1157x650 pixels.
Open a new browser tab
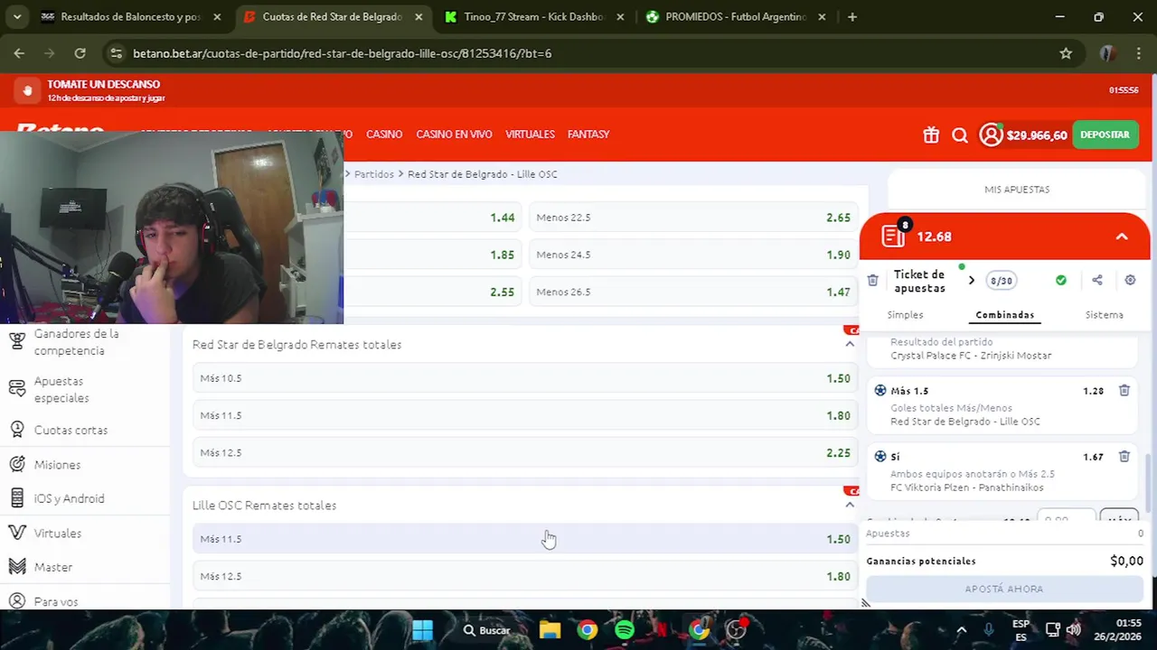(851, 16)
